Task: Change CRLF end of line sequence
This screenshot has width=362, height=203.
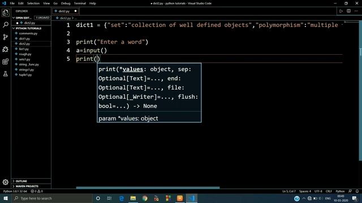Action: pyautogui.click(x=329, y=191)
